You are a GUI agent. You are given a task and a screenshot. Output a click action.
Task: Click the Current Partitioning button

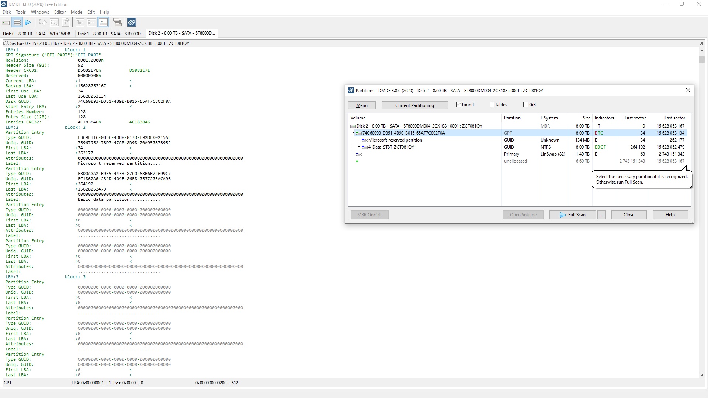(414, 105)
